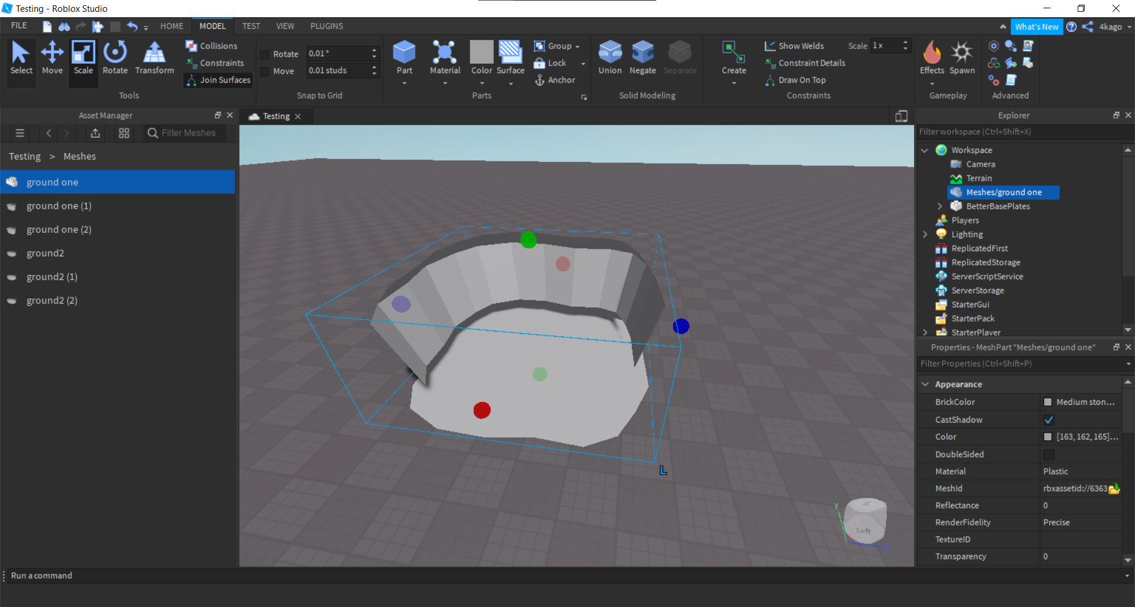The width and height of the screenshot is (1135, 607).
Task: Click the What's New button
Action: [x=1036, y=27]
